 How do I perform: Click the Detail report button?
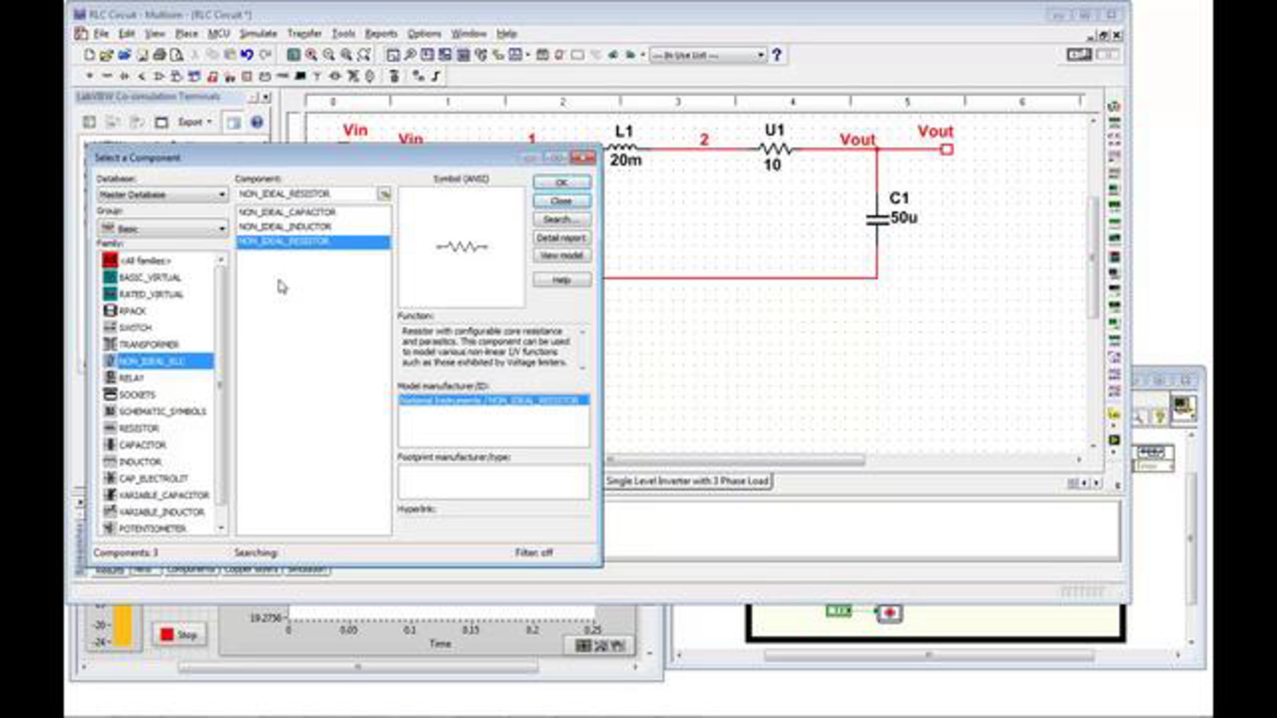tap(562, 238)
